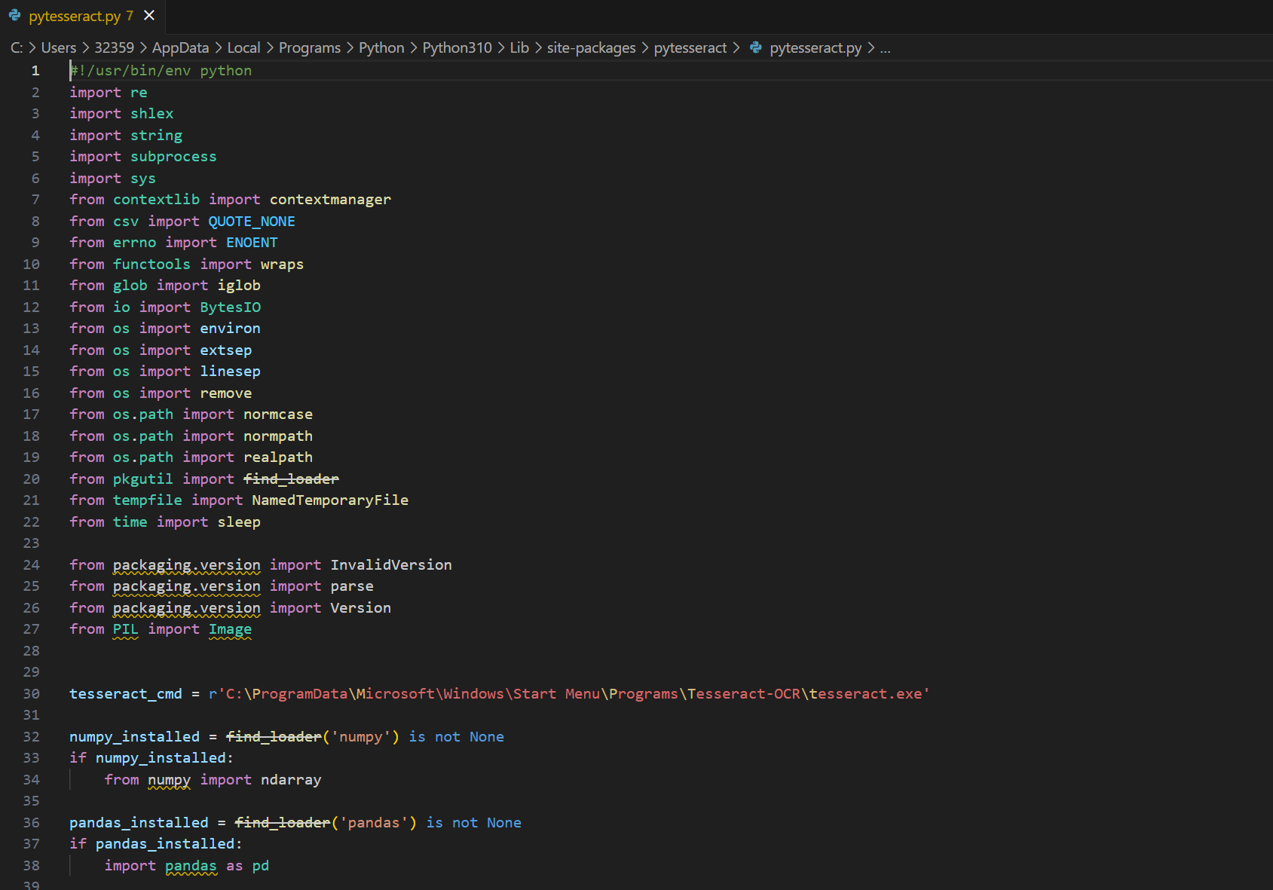Click the 'NamedTemporaryFile' identifier

tap(330, 500)
